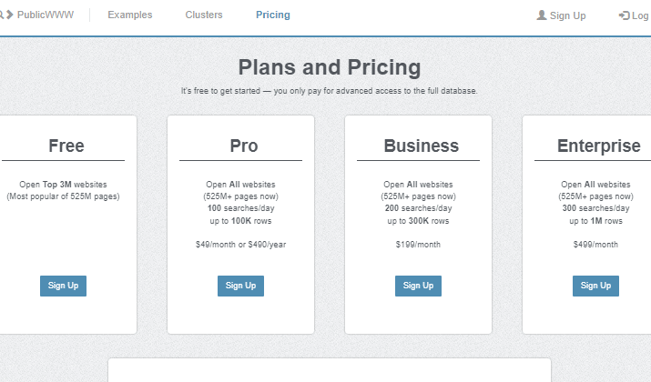Click the free-to-get-started subtitle text
Screen dimensions: 651x382
tap(330, 91)
